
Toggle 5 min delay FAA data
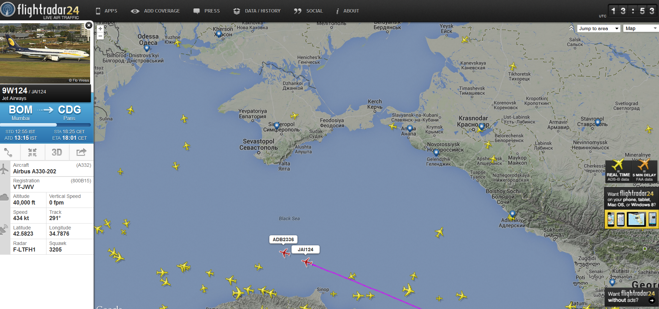tap(644, 171)
